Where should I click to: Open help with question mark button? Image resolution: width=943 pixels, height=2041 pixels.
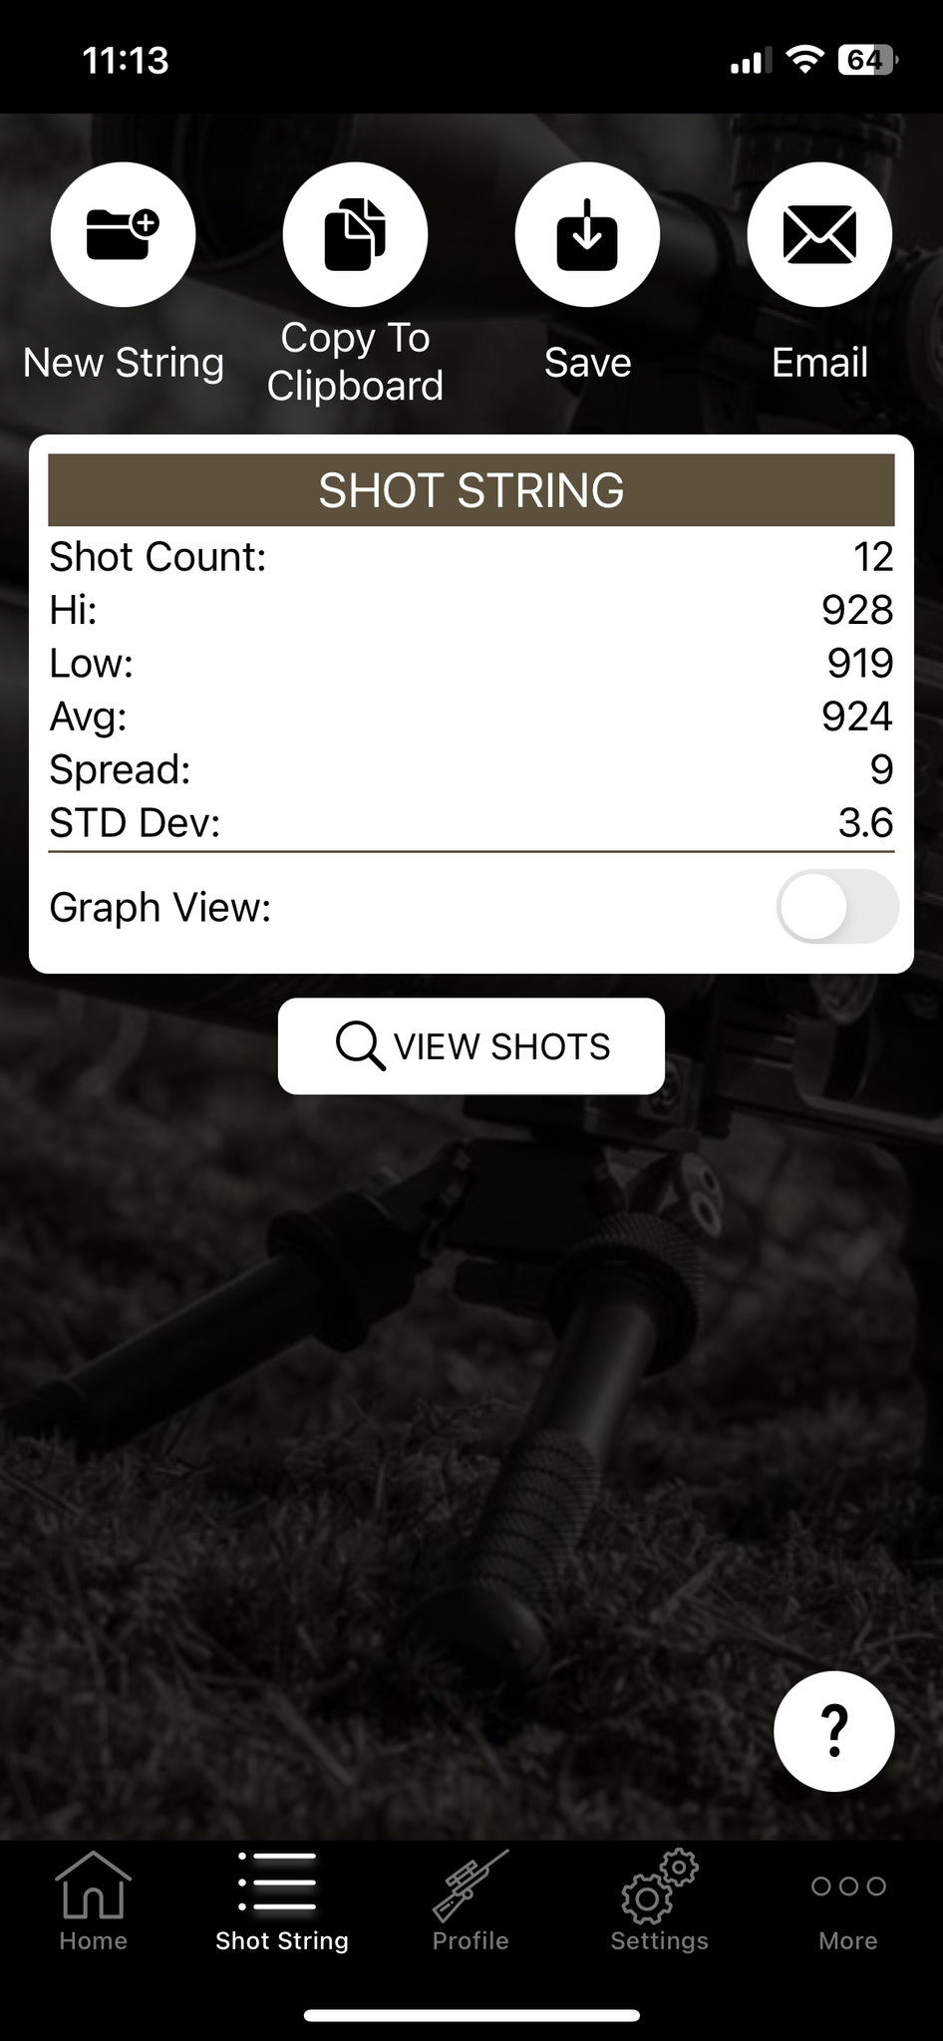[x=833, y=1731]
